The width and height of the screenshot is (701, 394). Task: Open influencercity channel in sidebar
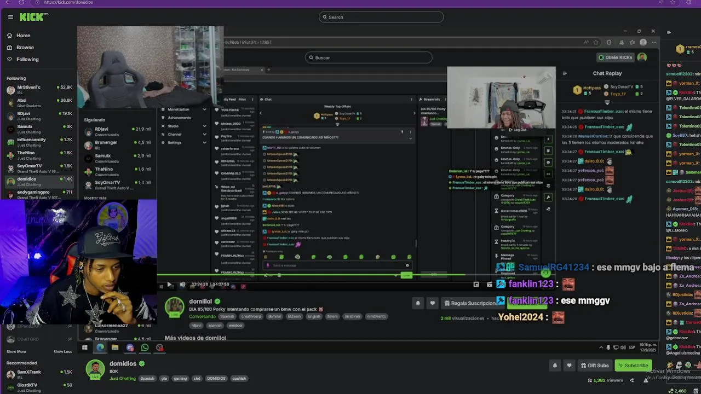pyautogui.click(x=38, y=142)
